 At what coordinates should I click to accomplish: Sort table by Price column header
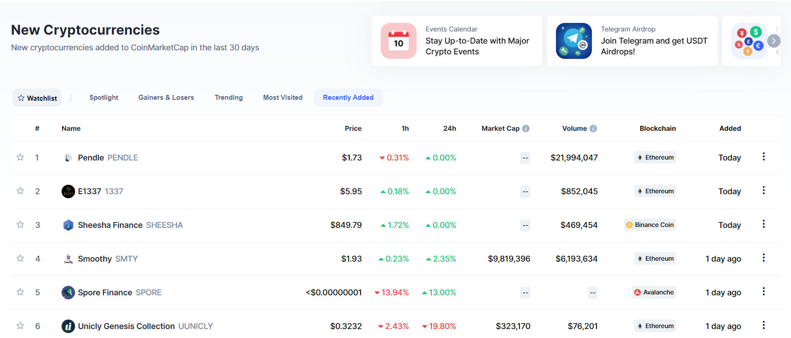tap(353, 129)
